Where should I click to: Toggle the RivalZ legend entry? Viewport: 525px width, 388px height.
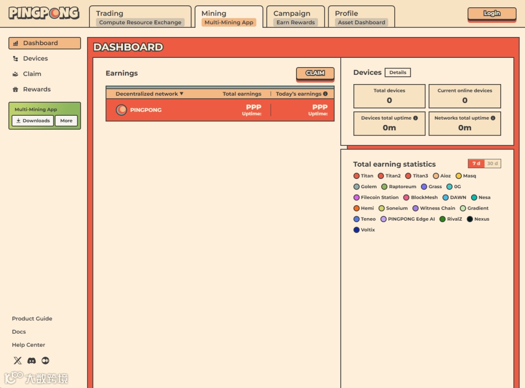click(x=451, y=219)
